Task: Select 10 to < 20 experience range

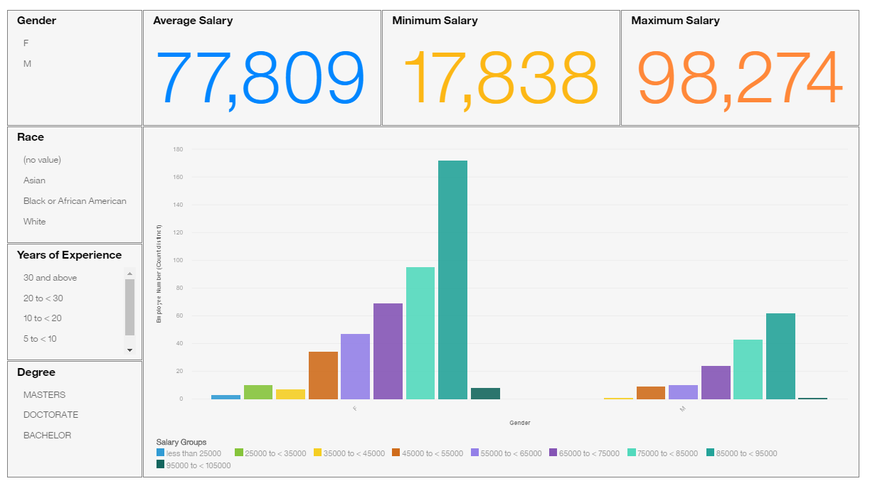Action: click(x=43, y=318)
